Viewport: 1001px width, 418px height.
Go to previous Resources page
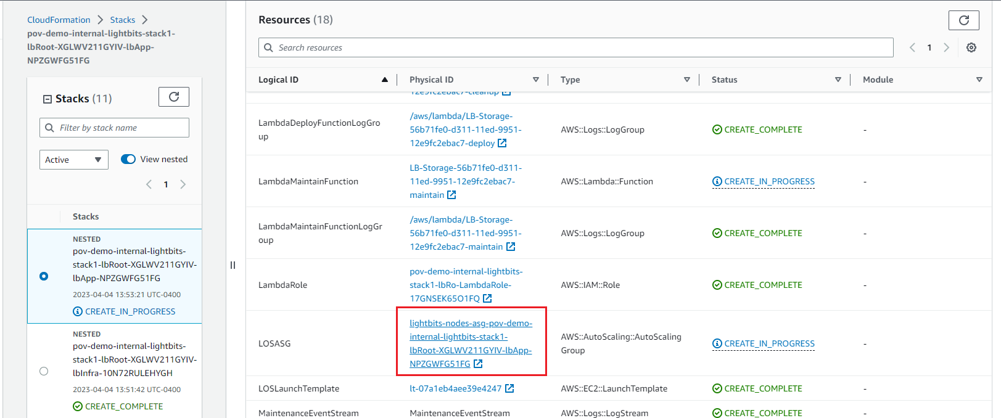click(913, 47)
